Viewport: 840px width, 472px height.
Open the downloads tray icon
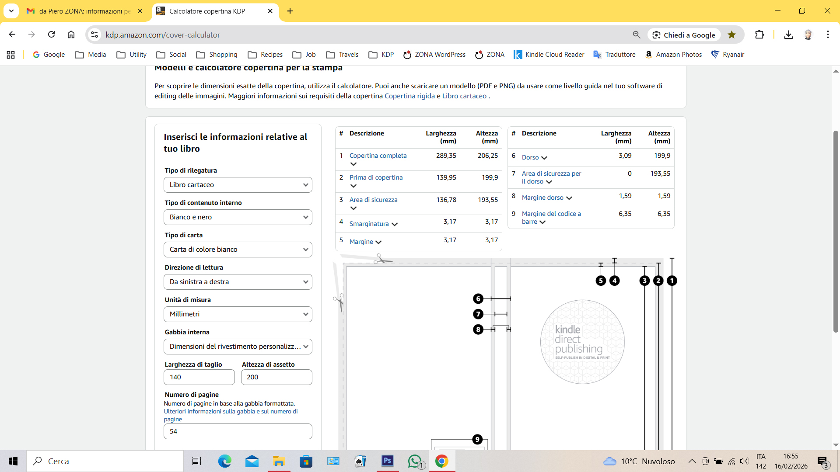pos(788,35)
